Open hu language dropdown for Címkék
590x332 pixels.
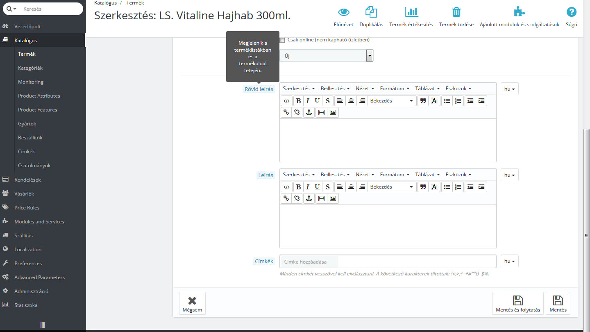pos(510,261)
